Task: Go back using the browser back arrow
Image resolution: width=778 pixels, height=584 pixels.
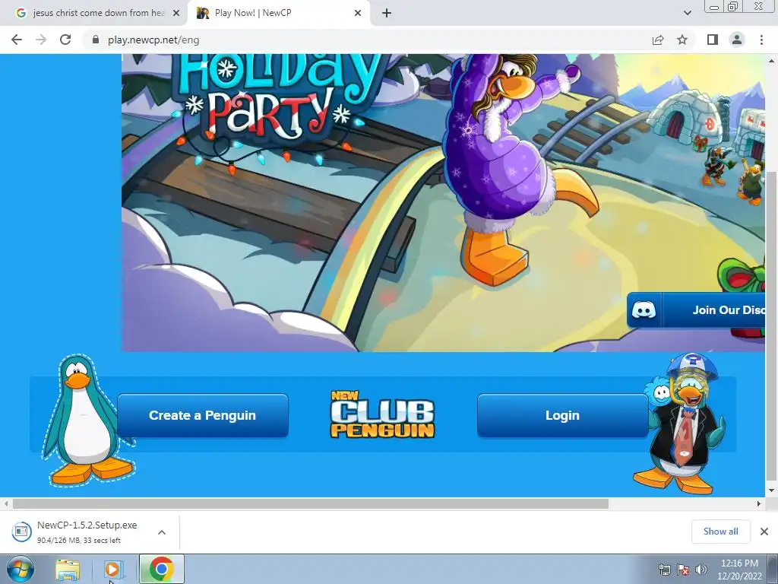Action: [x=17, y=40]
